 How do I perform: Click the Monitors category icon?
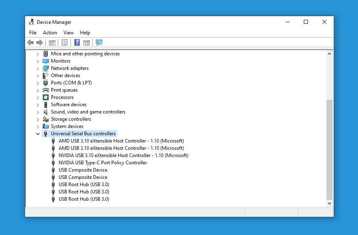[46, 61]
